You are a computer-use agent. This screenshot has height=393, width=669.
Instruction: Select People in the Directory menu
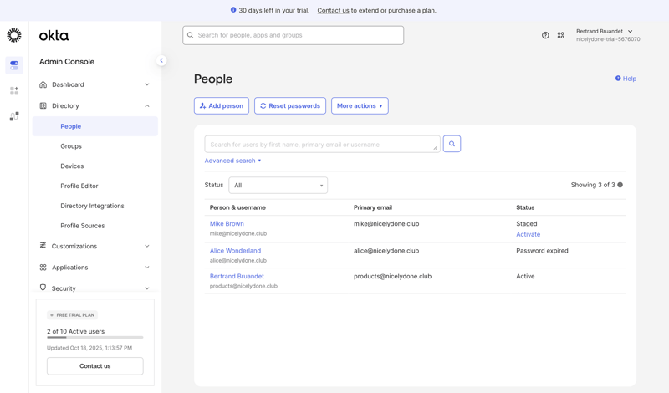95,126
